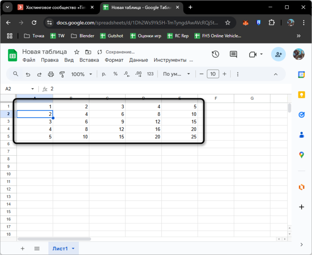The height and width of the screenshot is (255, 312).
Task: Star the Новая таблица document
Action: [x=76, y=52]
